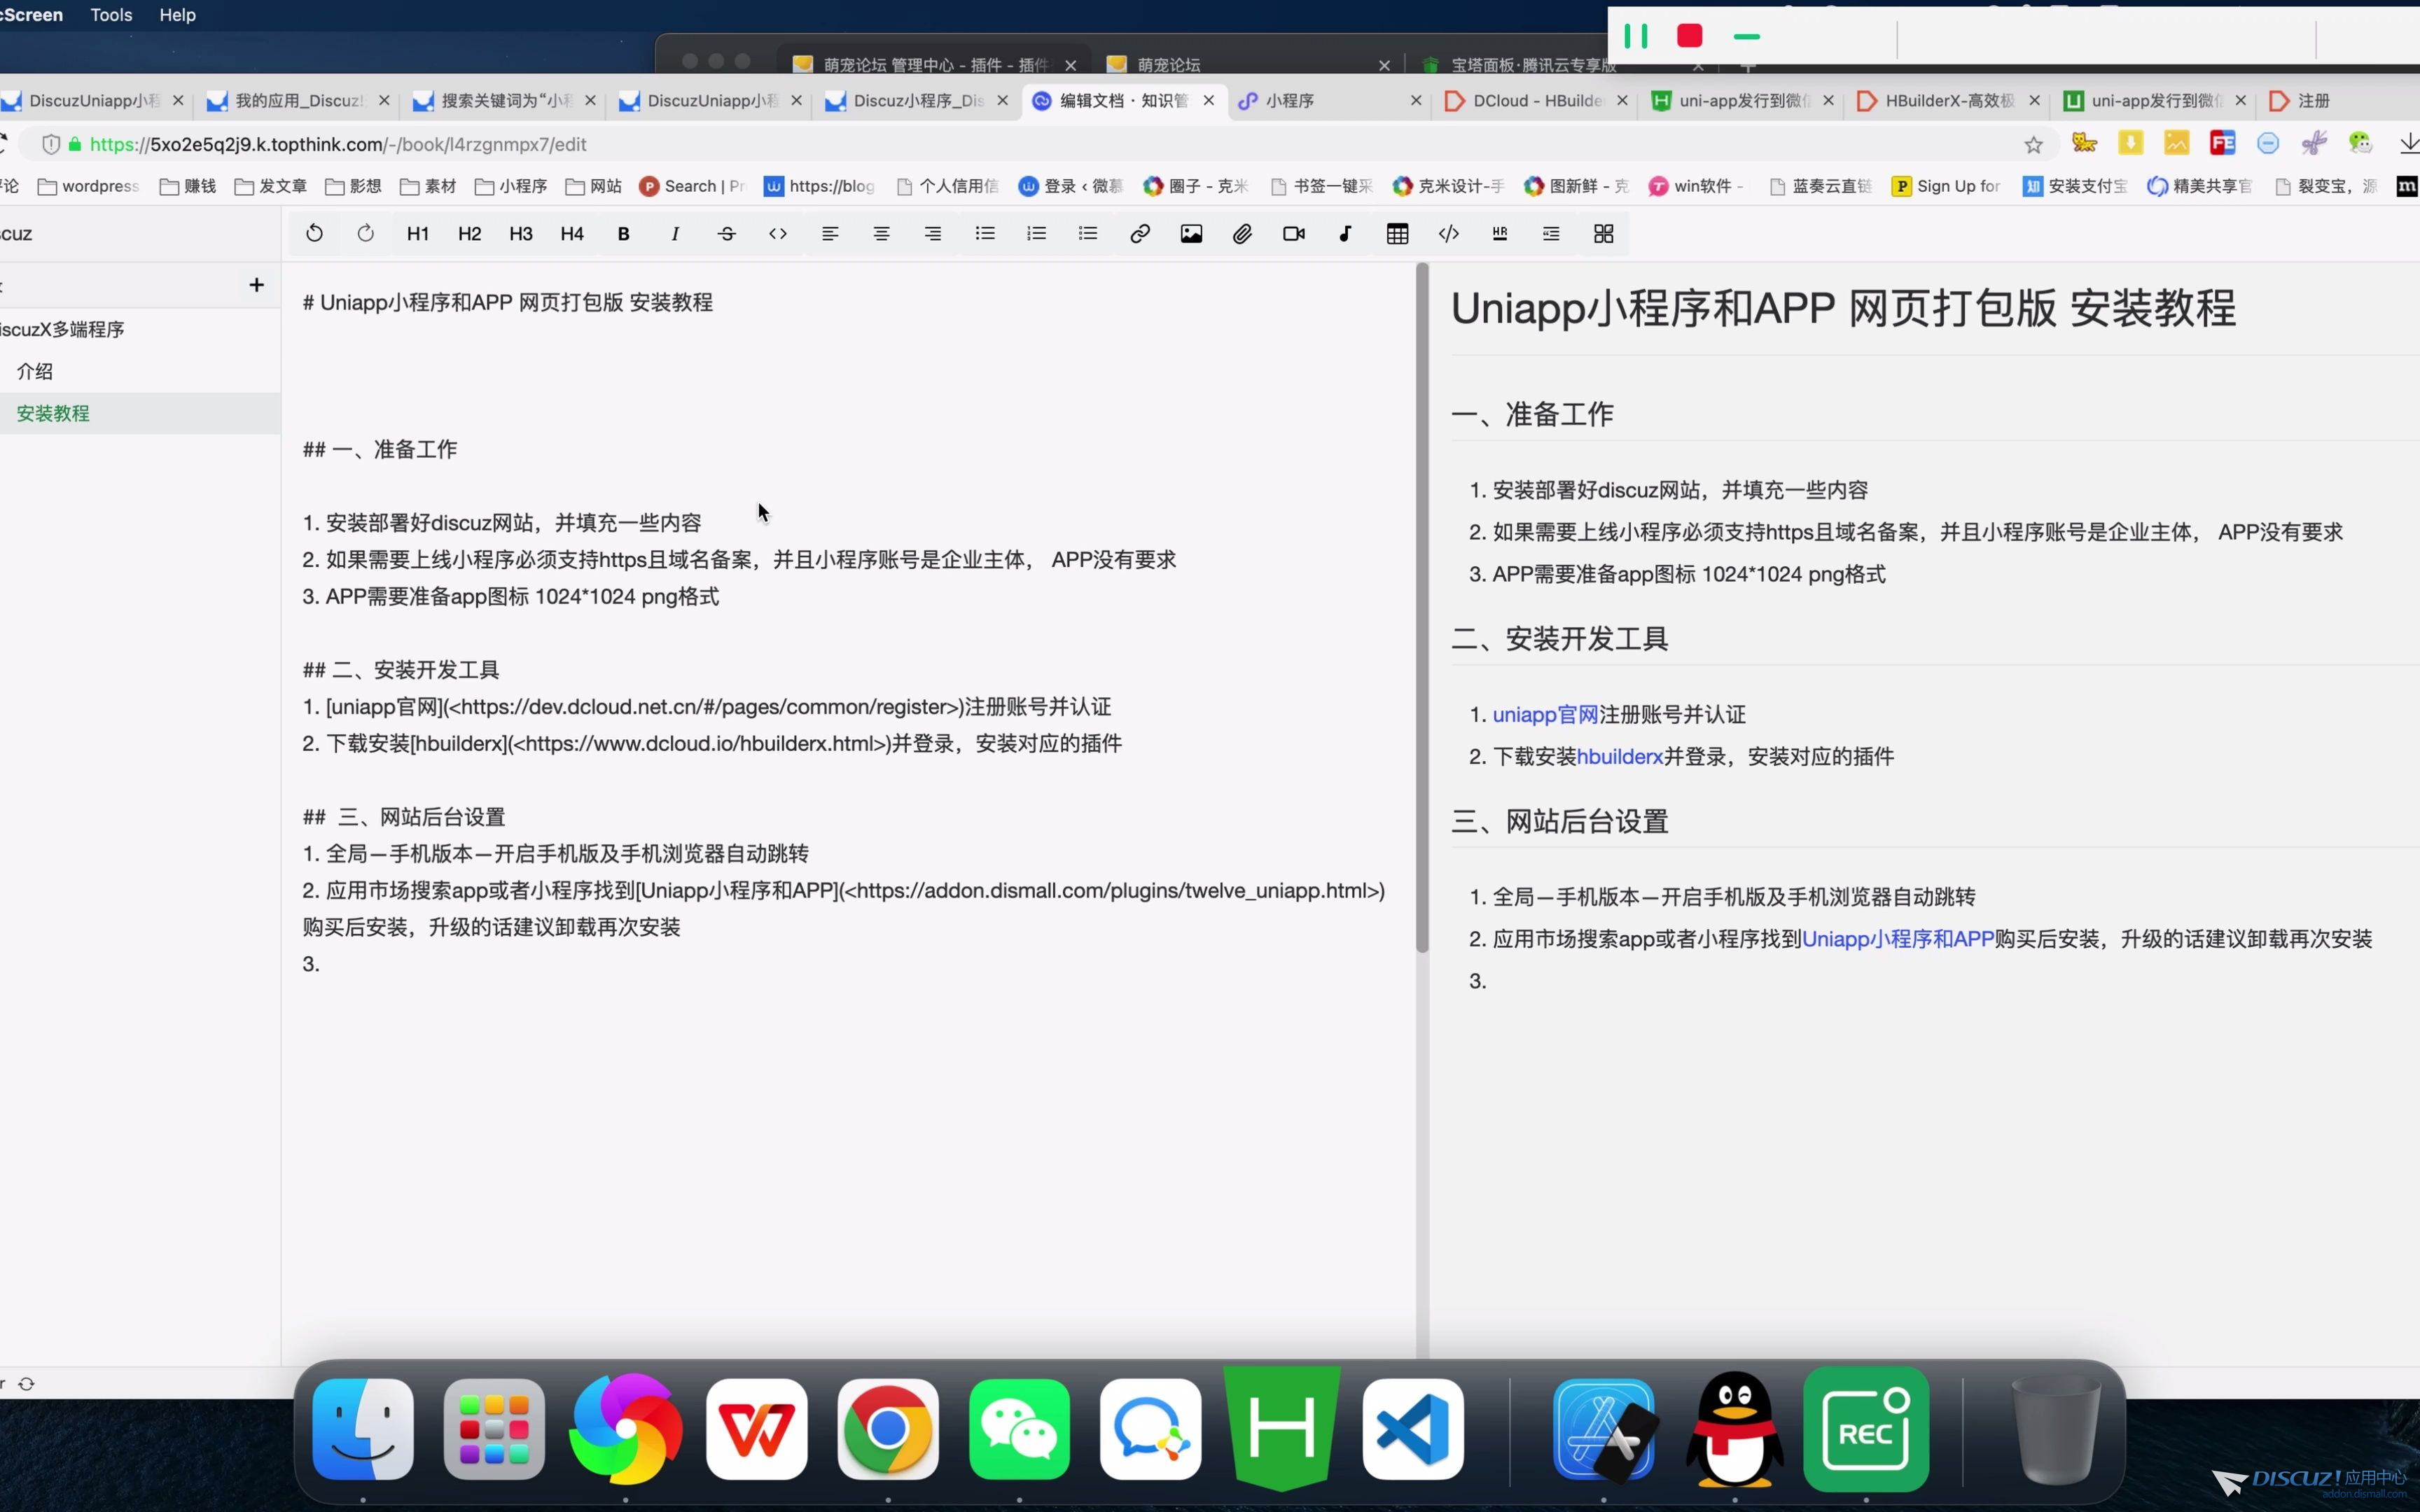2420x1512 pixels.
Task: Follow the hbuilderx link in the preview
Action: pyautogui.click(x=1619, y=756)
